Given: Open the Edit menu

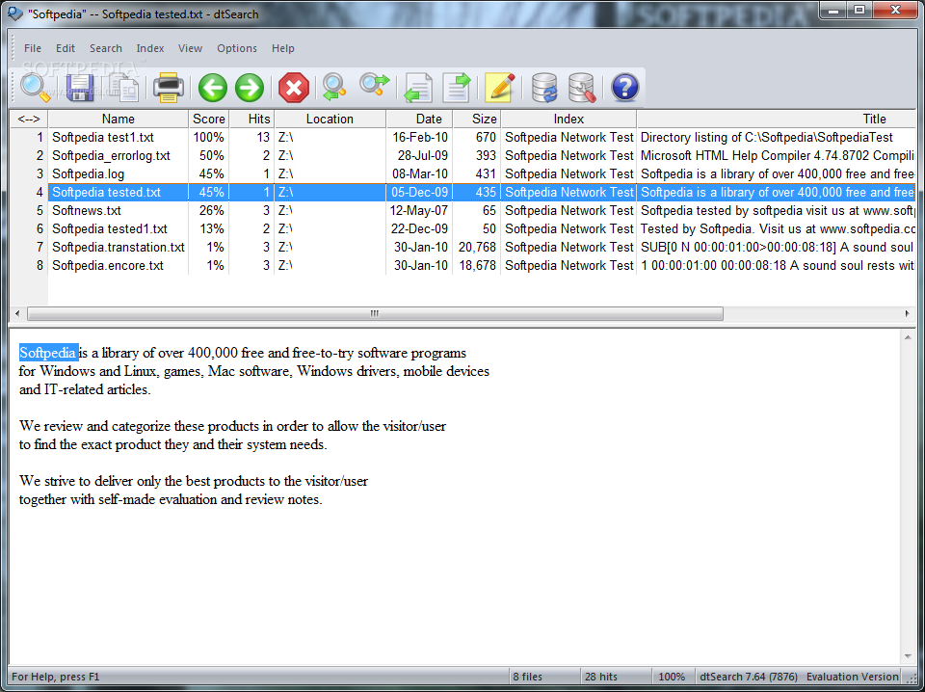Looking at the screenshot, I should [x=66, y=48].
